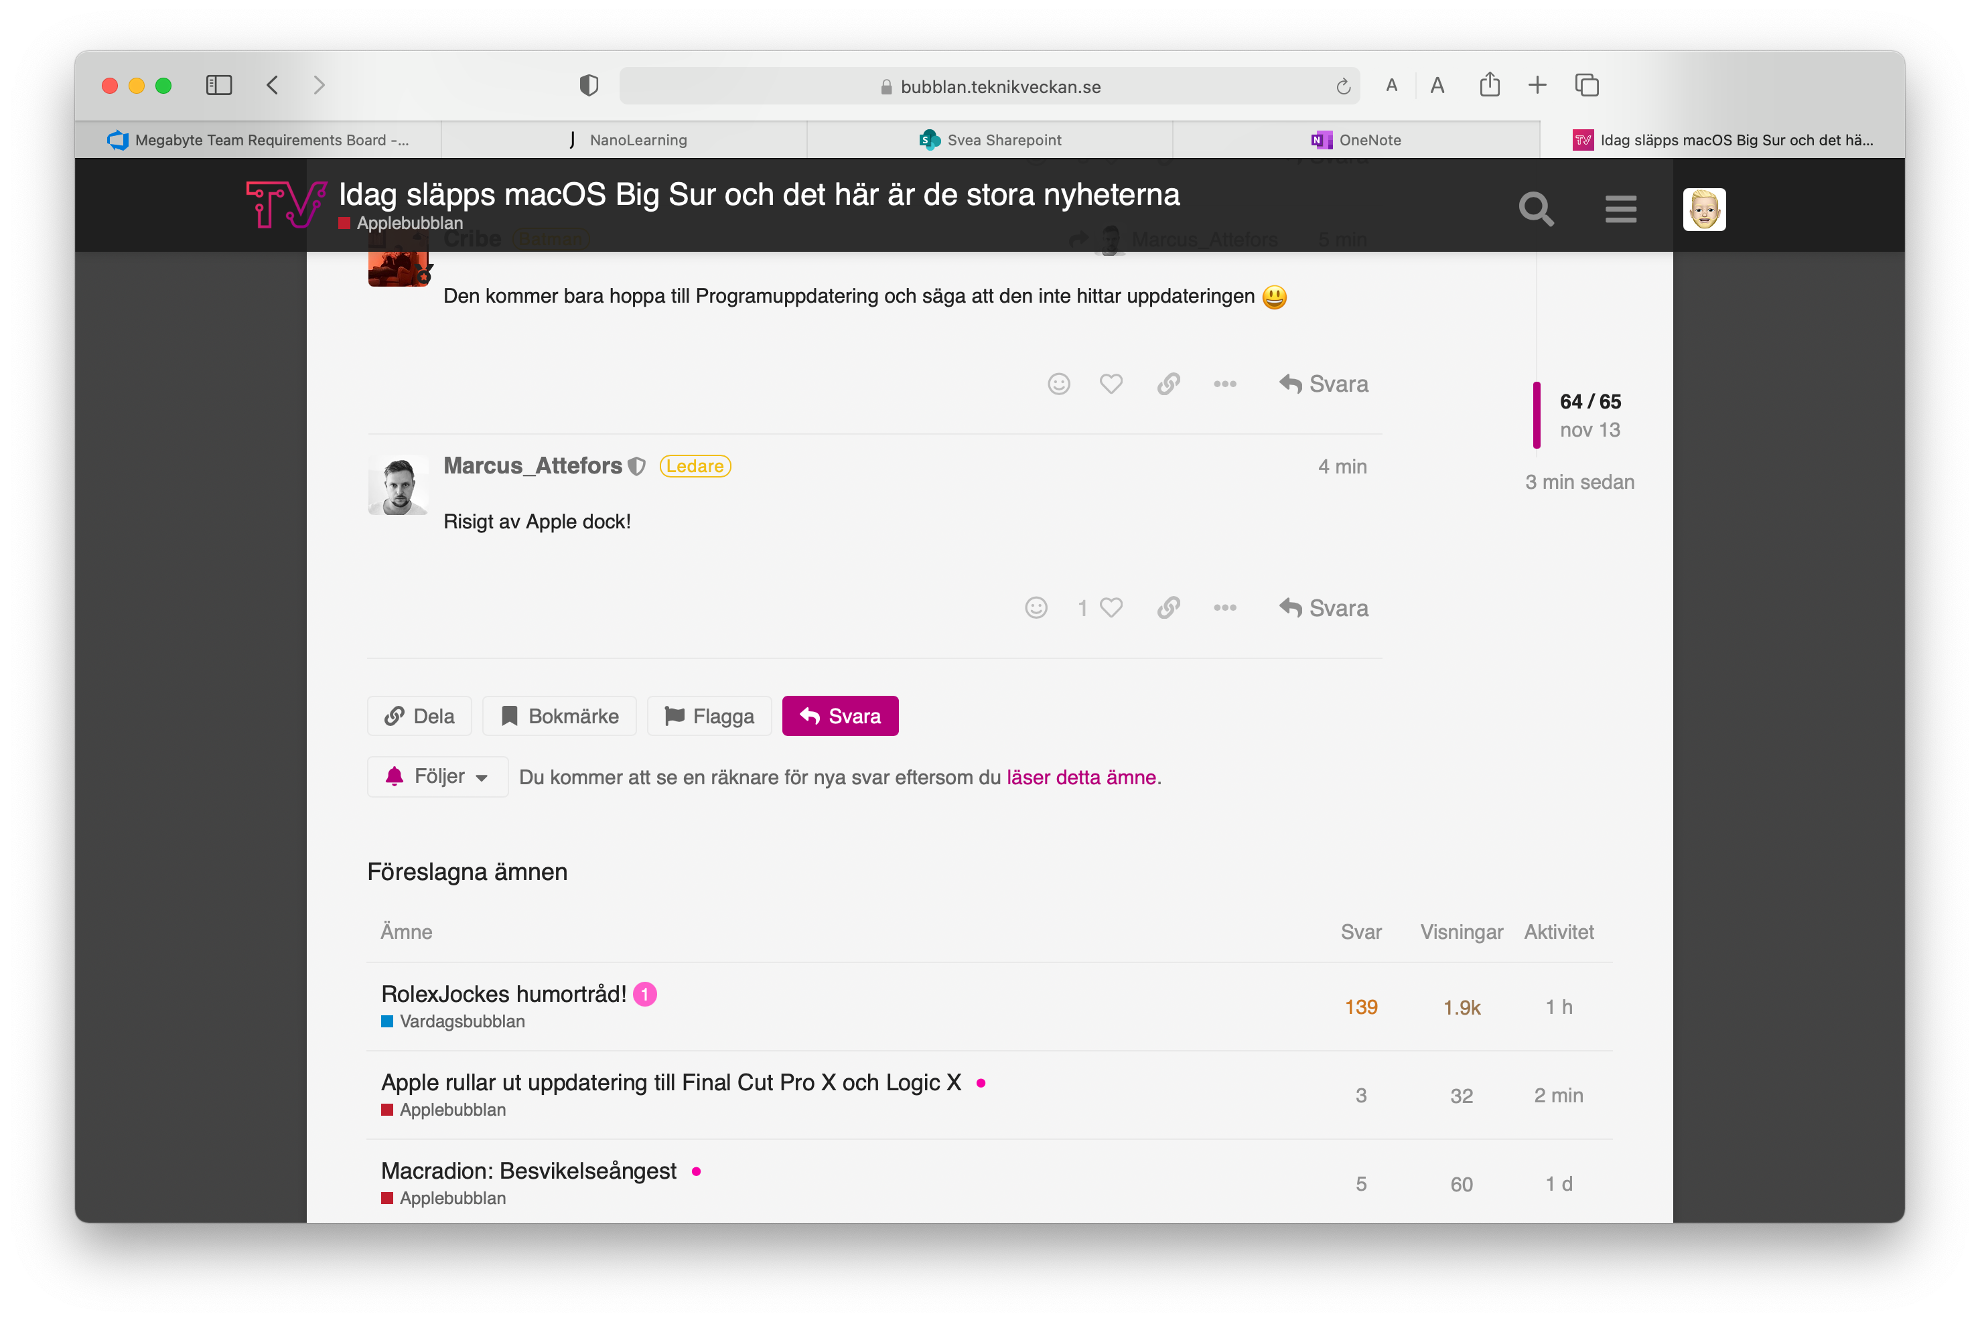This screenshot has height=1322, width=1980.
Task: Open the Marcus_Attefors username link
Action: [533, 466]
